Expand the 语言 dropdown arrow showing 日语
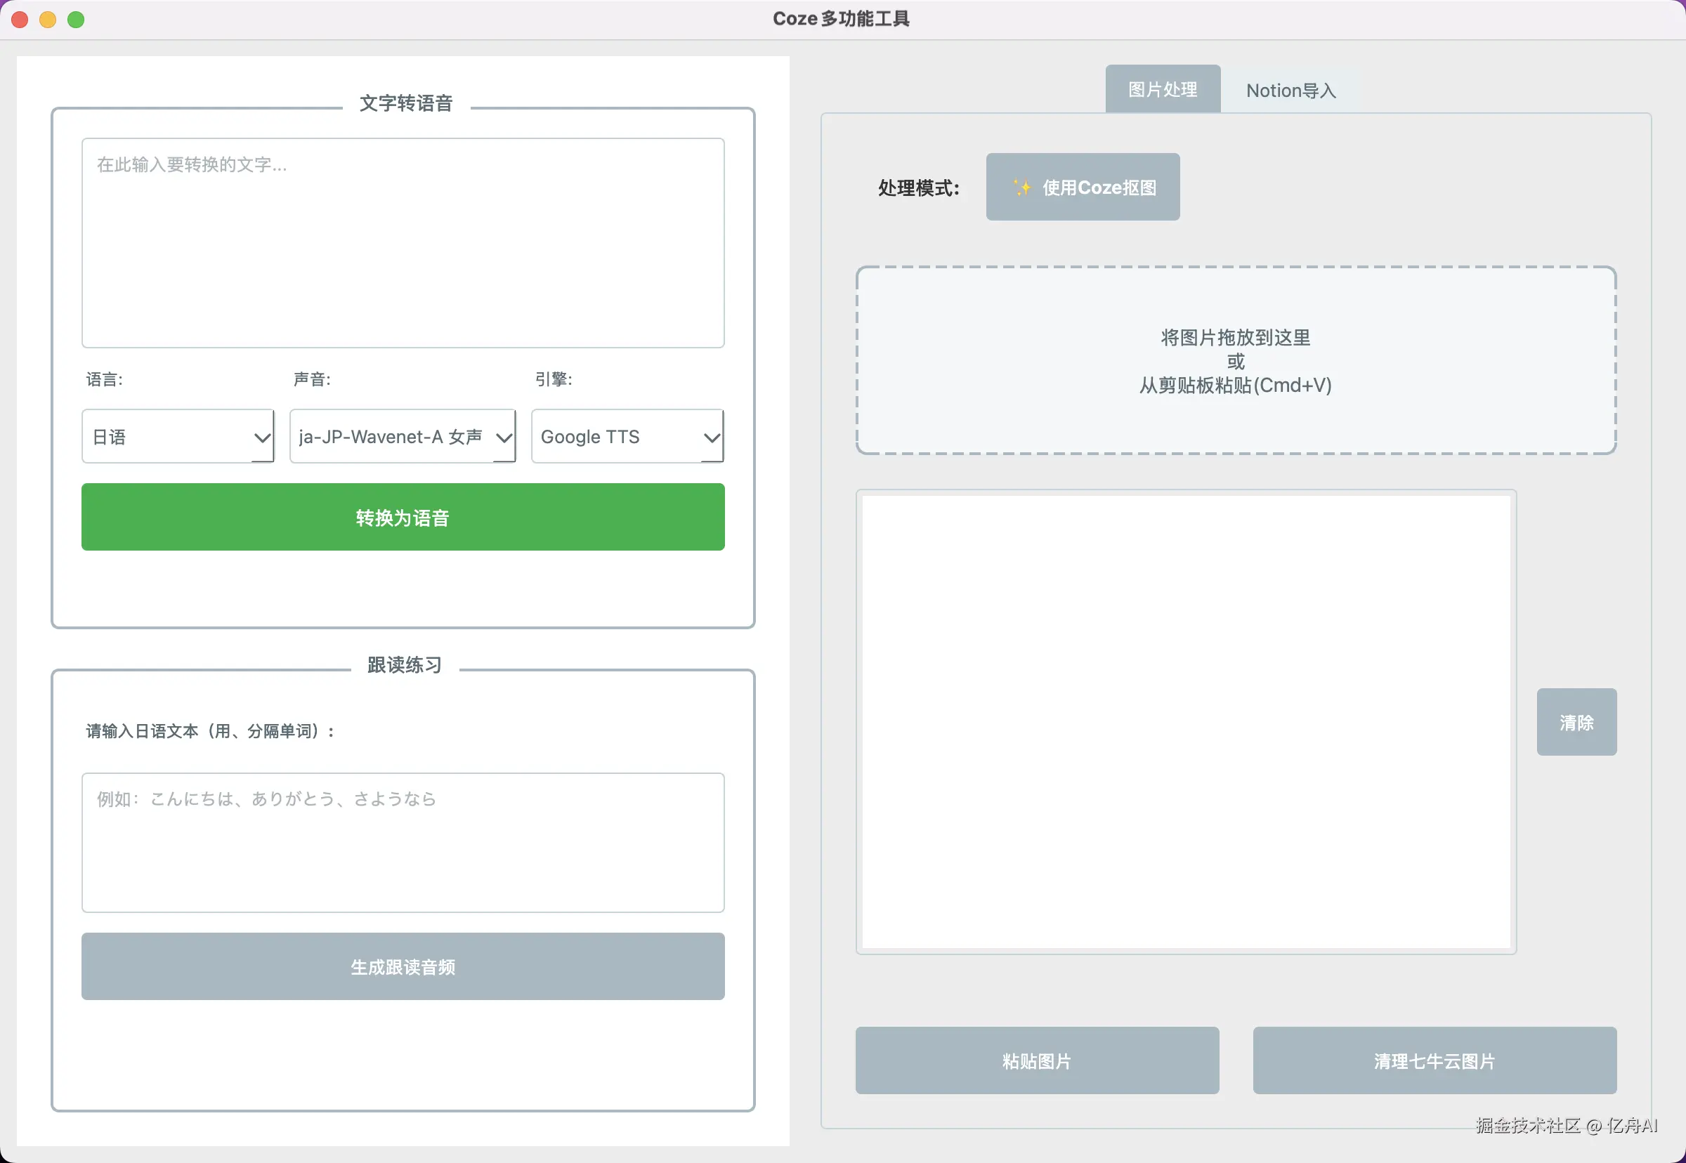This screenshot has width=1686, height=1163. [262, 438]
